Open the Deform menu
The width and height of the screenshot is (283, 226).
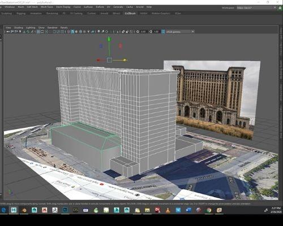point(100,7)
